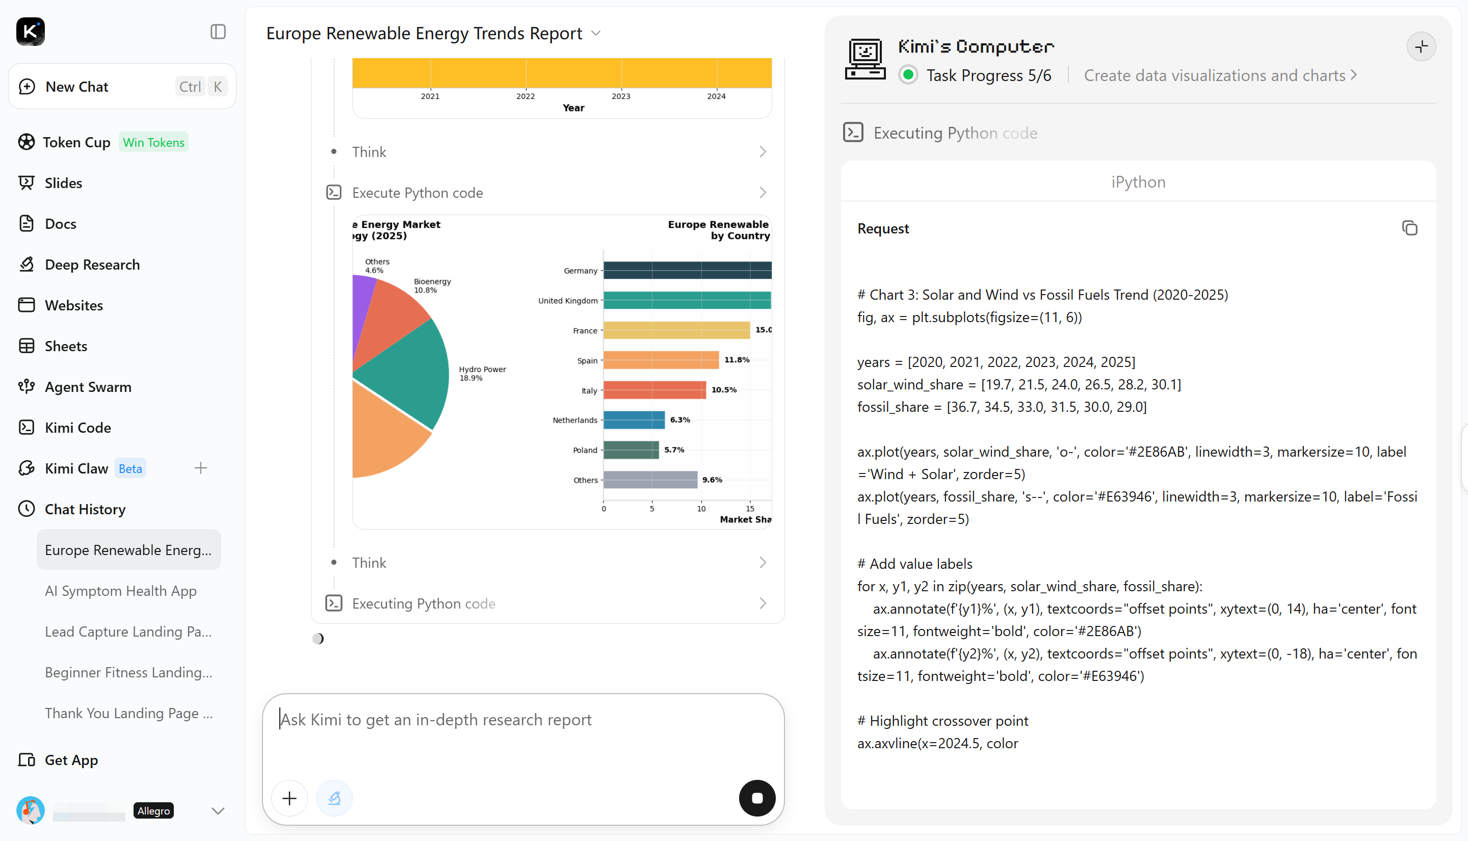Toggle the deep research mode icon
This screenshot has height=841, width=1468.
click(334, 798)
